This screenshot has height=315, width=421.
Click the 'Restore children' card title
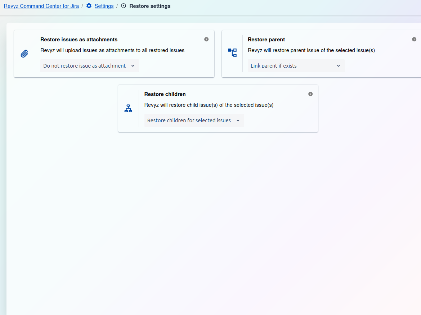pos(165,94)
